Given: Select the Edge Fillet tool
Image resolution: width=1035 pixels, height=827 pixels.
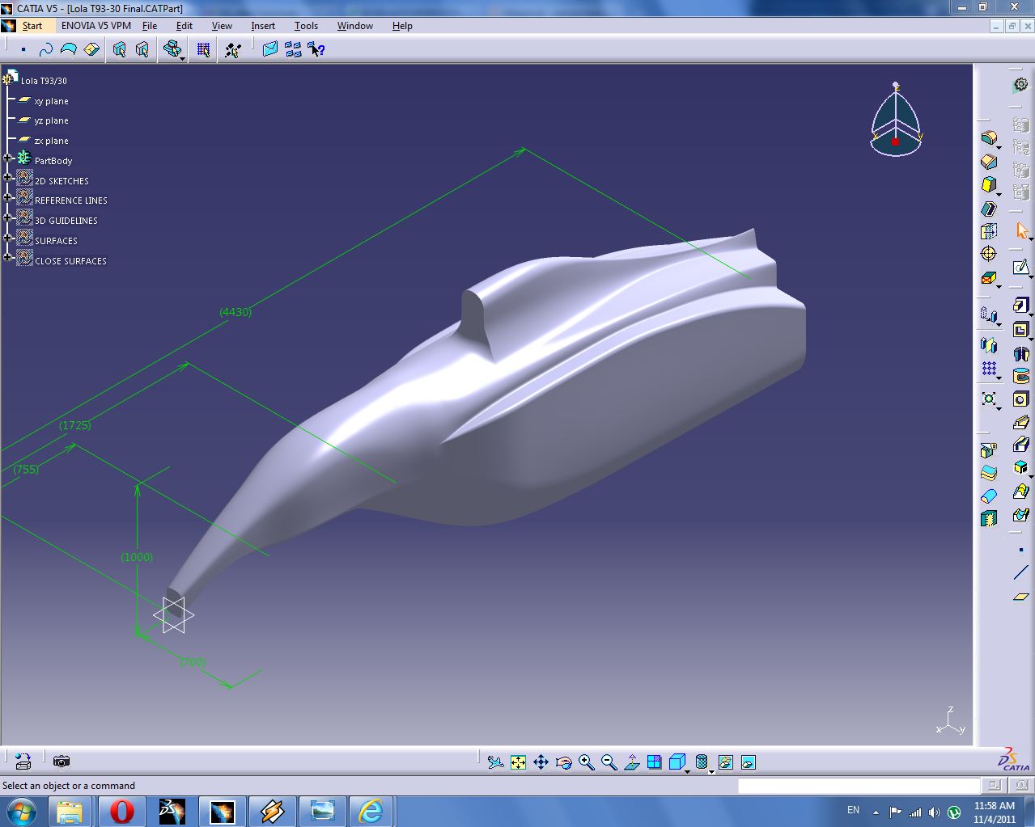Looking at the screenshot, I should (x=988, y=138).
